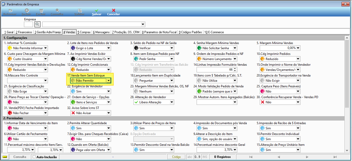Click the Empresa code input field
352x161 pixels.
[x=28, y=24]
